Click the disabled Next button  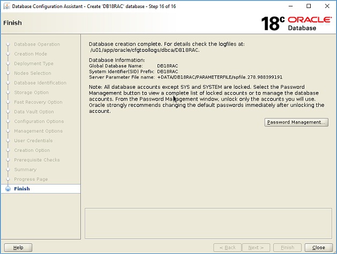pyautogui.click(x=256, y=248)
